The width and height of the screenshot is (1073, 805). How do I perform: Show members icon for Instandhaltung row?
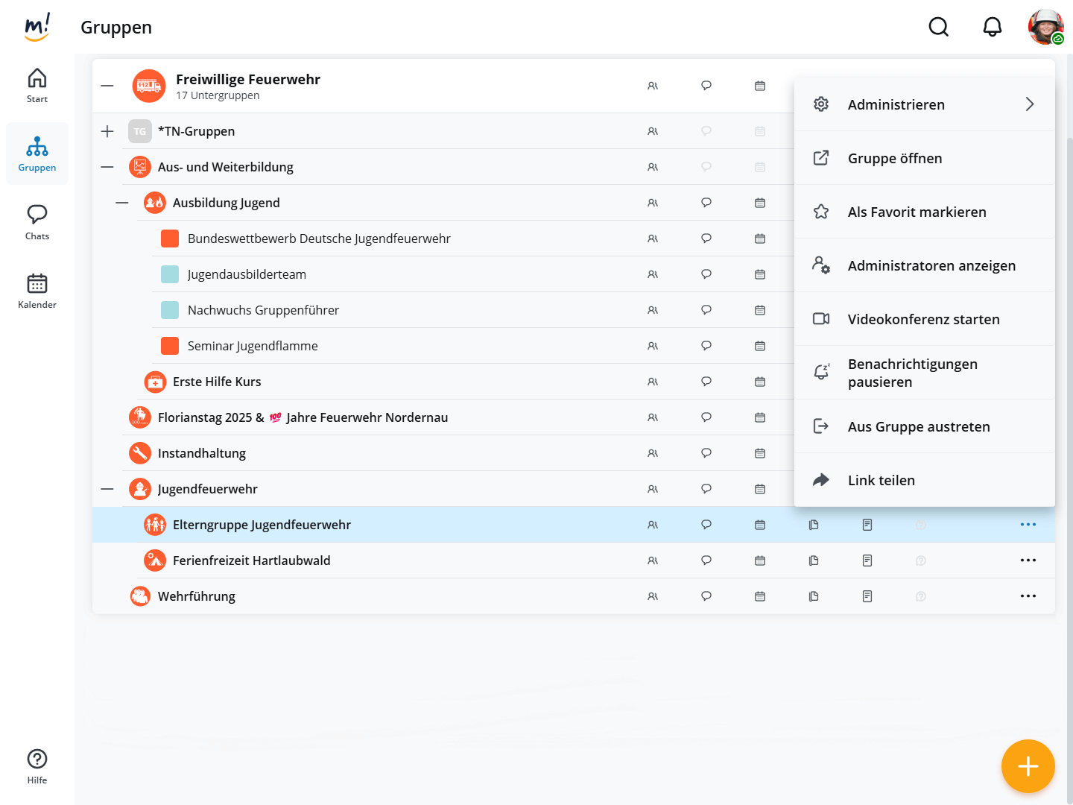click(653, 453)
